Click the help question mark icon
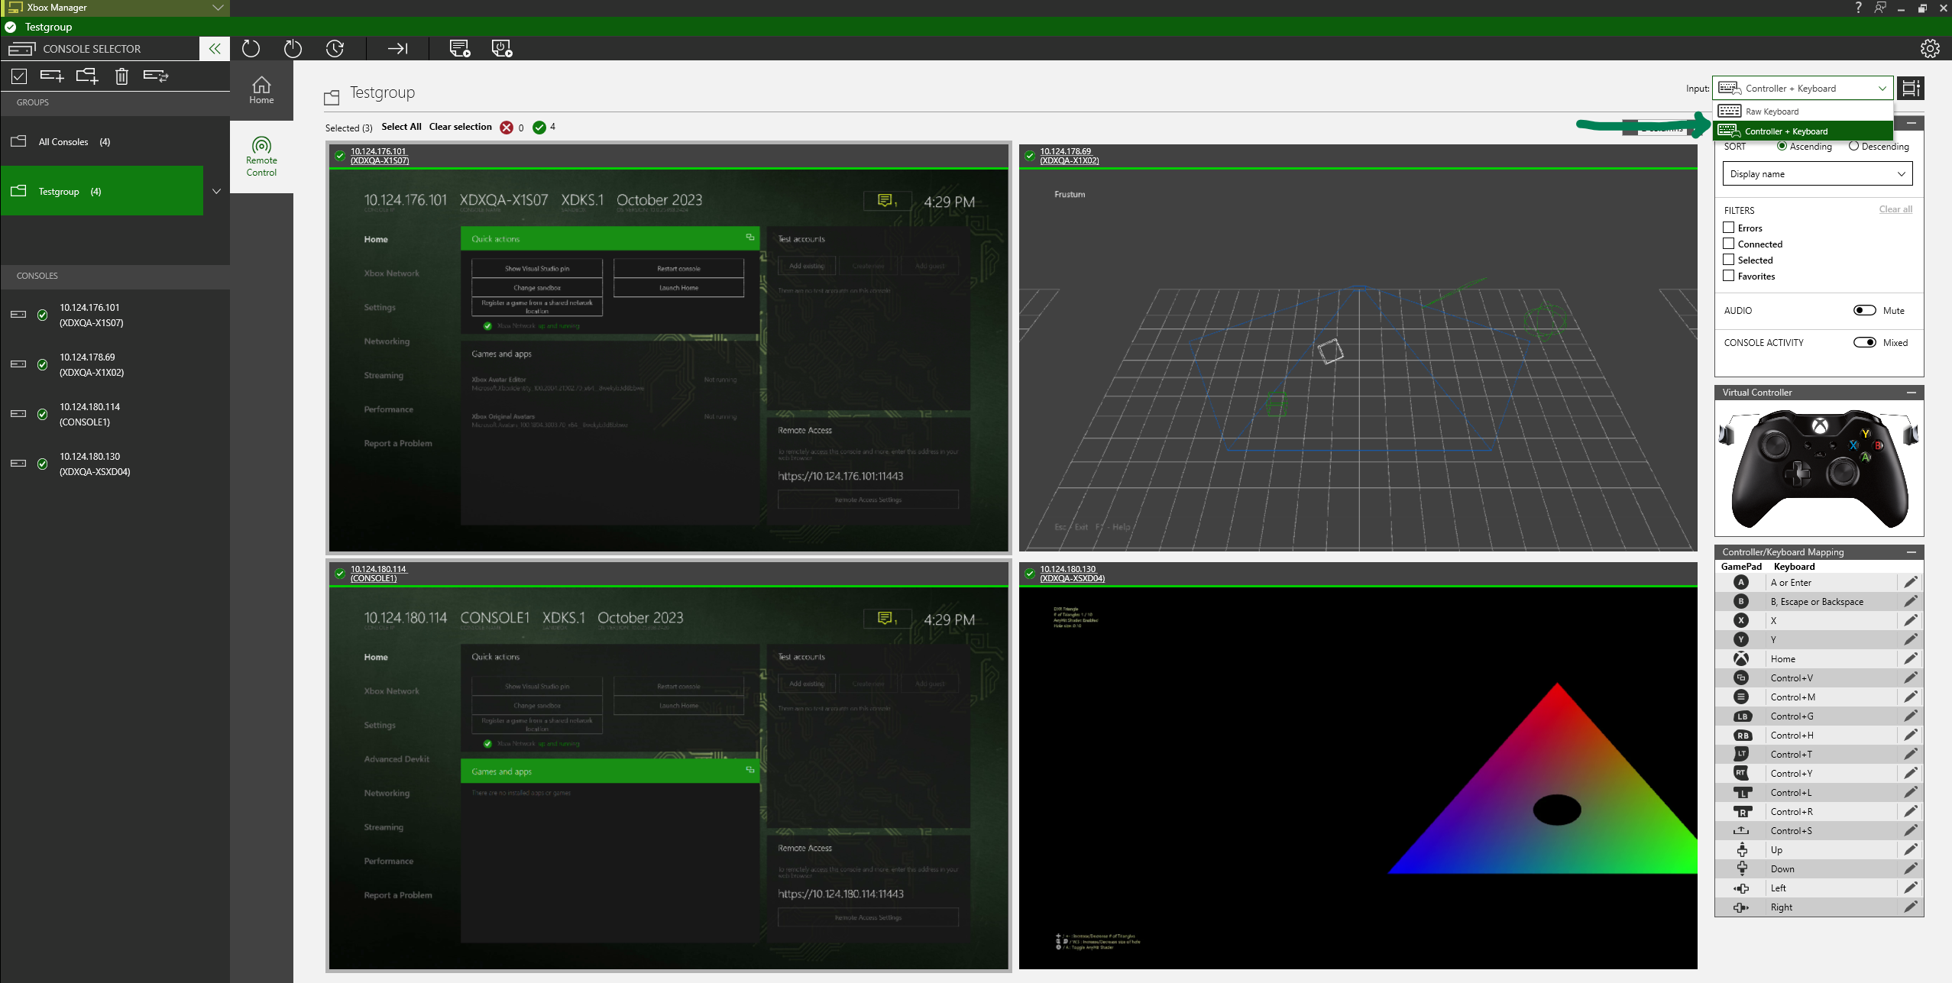Image resolution: width=1952 pixels, height=983 pixels. [x=1859, y=8]
